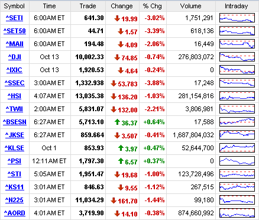The image size is (259, 220).
Task: Sort by the Symbol column header
Action: point(15,6)
